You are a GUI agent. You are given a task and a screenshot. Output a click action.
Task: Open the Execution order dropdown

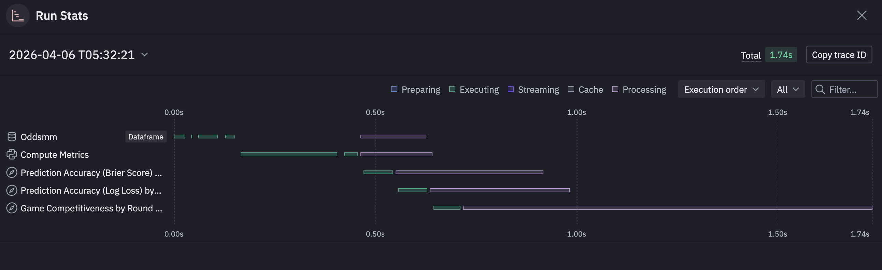[x=721, y=90]
